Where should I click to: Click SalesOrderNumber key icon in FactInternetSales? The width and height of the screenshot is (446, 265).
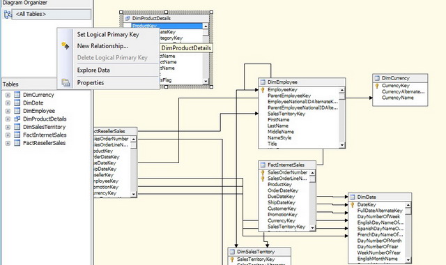pyautogui.click(x=263, y=172)
